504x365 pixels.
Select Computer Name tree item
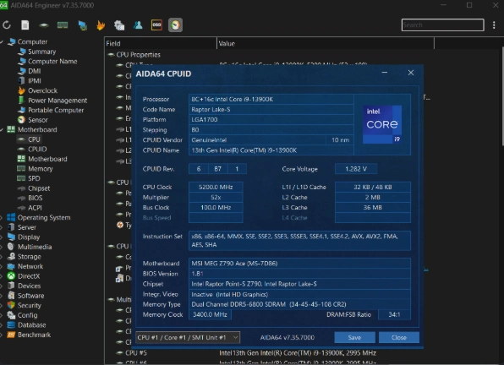pyautogui.click(x=52, y=62)
